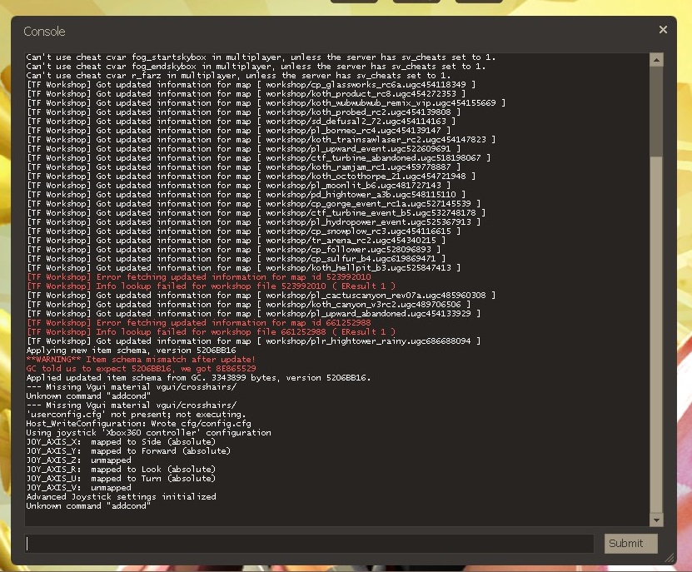
Task: Focus the console command input field
Action: [310, 544]
